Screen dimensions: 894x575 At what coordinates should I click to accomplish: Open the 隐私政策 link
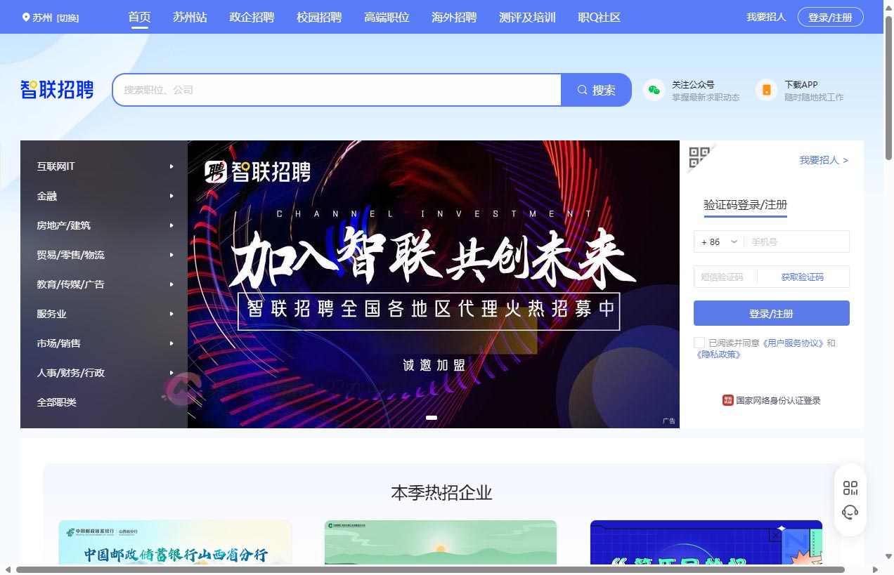coord(718,355)
